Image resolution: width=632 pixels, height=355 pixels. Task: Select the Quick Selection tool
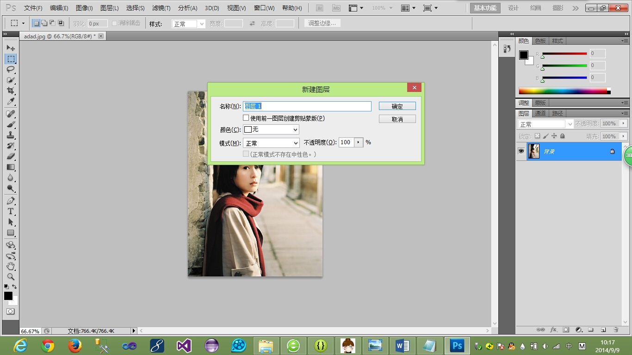pos(11,80)
